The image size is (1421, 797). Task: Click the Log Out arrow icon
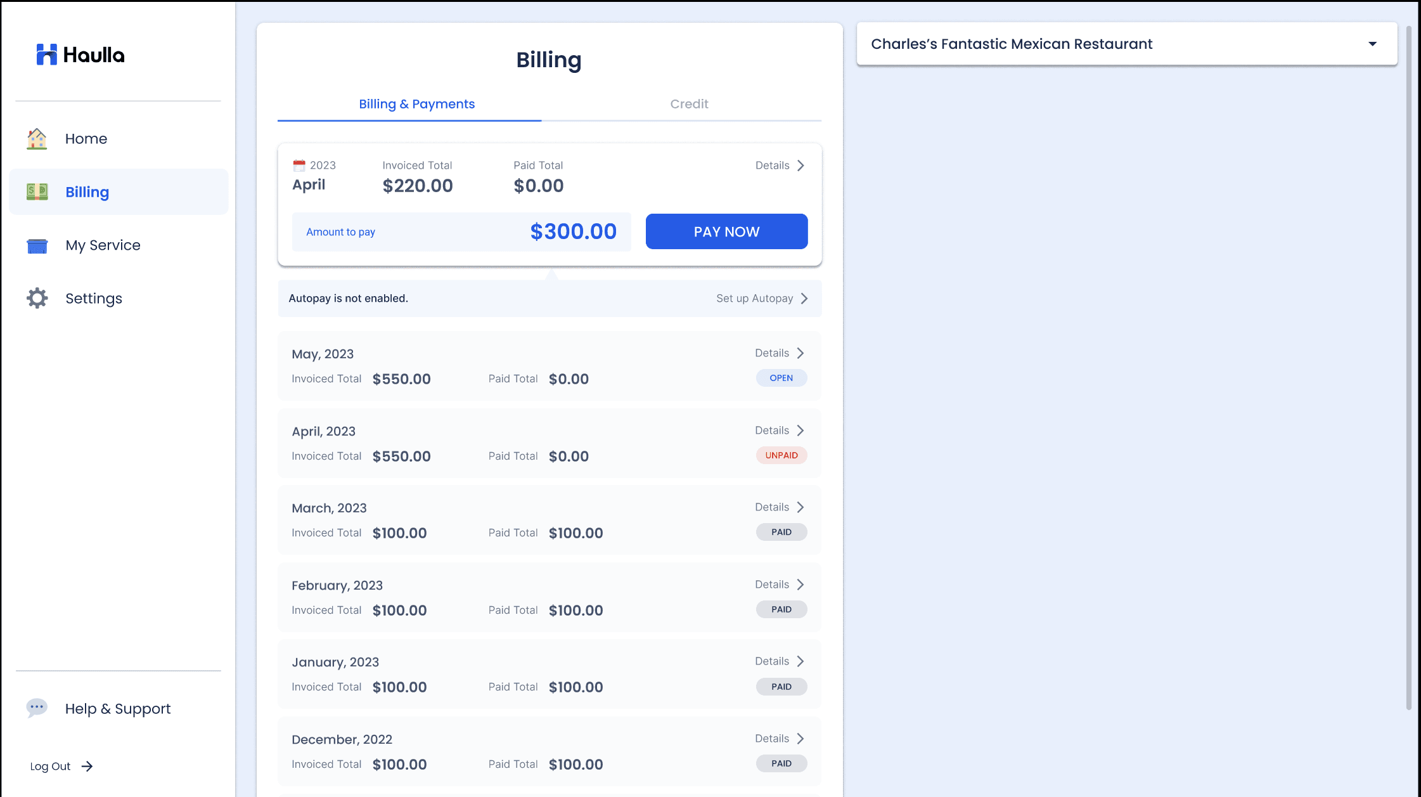coord(87,767)
